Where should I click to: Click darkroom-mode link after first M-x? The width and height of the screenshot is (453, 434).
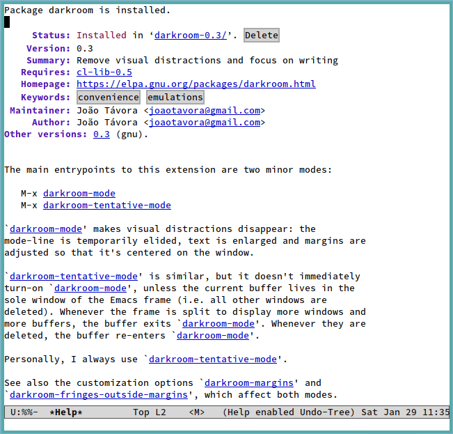(x=79, y=193)
